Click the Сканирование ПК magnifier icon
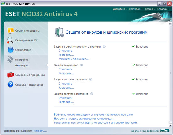This screenshot has width=173, height=135. (x=10, y=40)
